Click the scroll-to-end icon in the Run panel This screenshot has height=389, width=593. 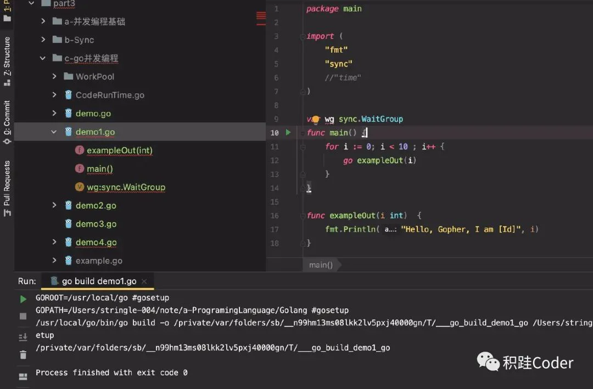(23, 337)
